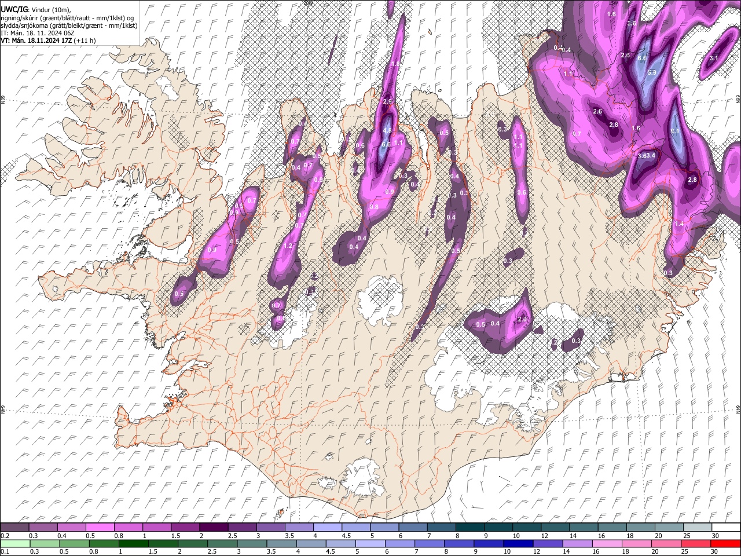Viewport: 741px width, 556px height.
Task: Pick the periwinkle 4 swatch in the snow legend
Action: click(x=328, y=527)
